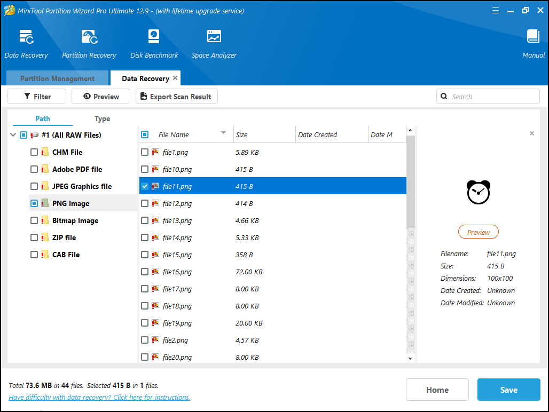Close the Data Recovery tab

click(x=175, y=78)
